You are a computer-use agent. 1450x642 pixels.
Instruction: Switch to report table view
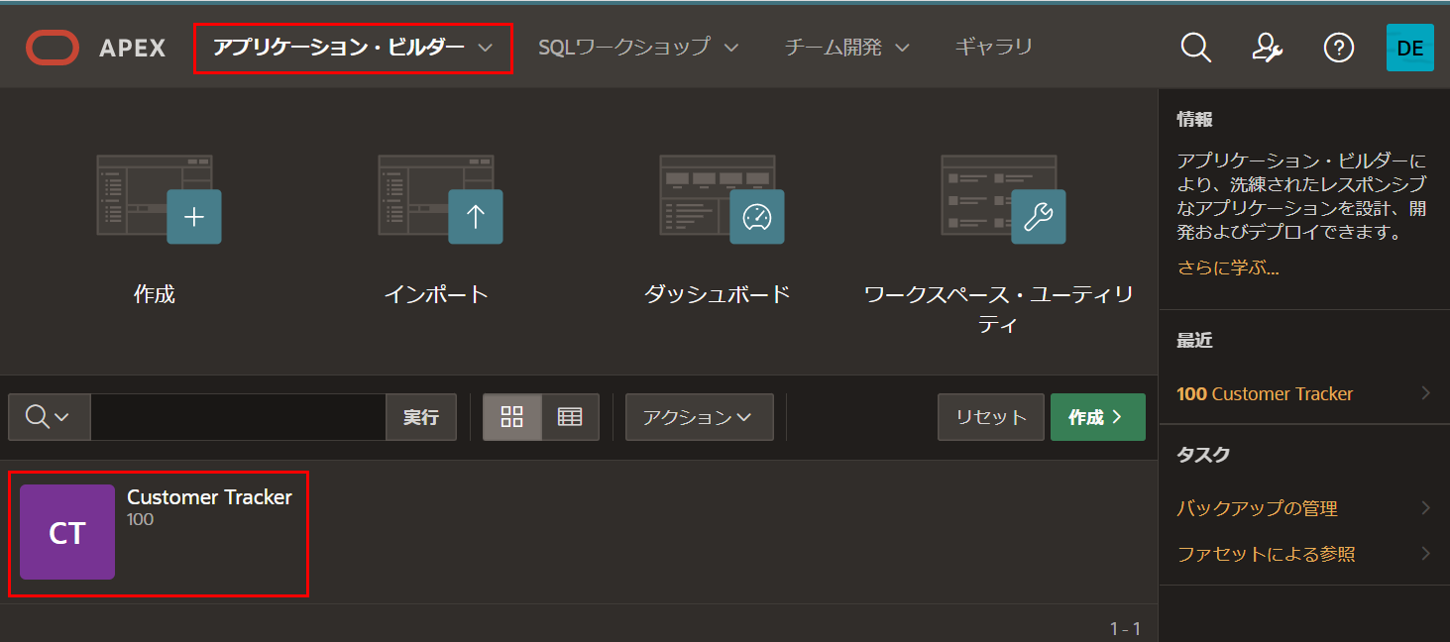pyautogui.click(x=570, y=417)
